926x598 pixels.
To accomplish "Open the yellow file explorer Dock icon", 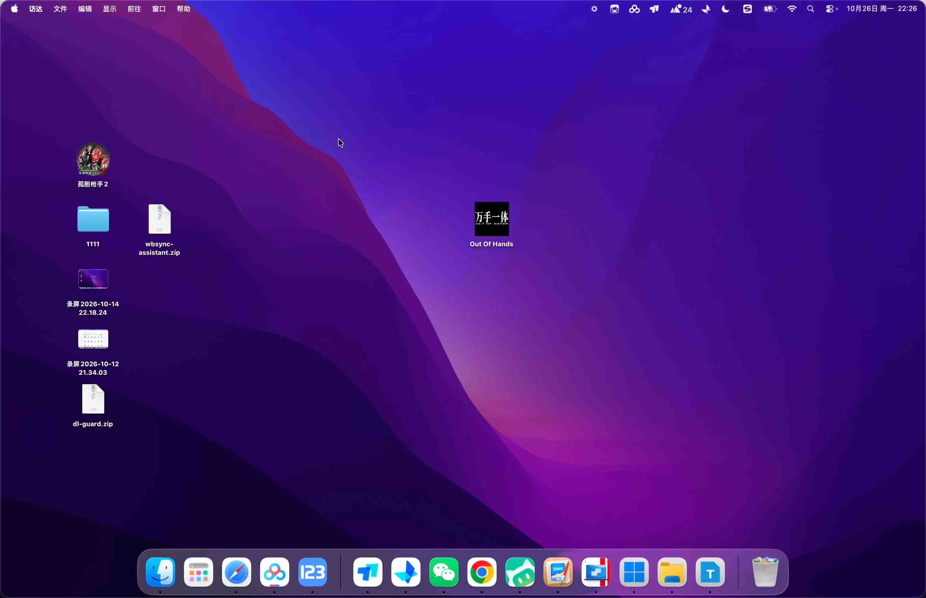I will tap(672, 572).
